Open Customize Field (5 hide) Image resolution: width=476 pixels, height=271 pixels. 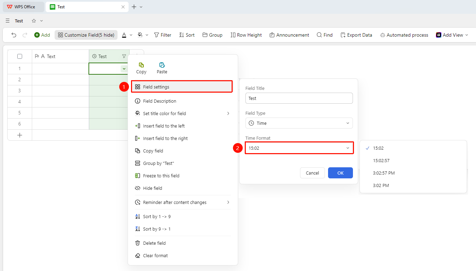86,35
